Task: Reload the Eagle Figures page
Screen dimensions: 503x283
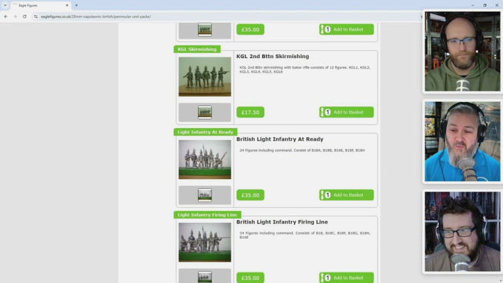Action: [x=24, y=16]
